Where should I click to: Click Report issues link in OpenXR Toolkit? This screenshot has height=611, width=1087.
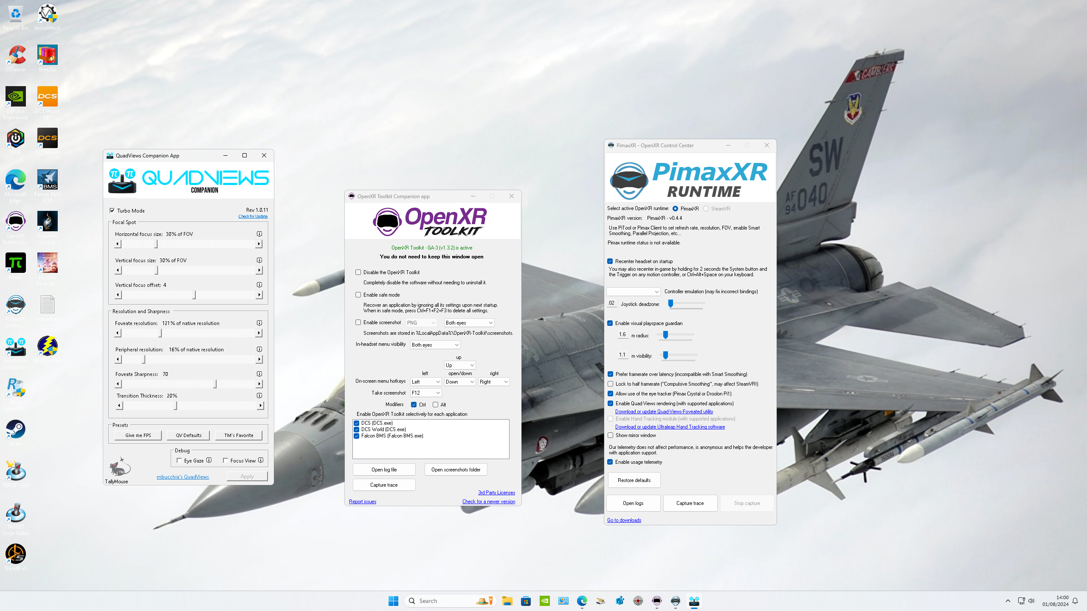point(363,502)
